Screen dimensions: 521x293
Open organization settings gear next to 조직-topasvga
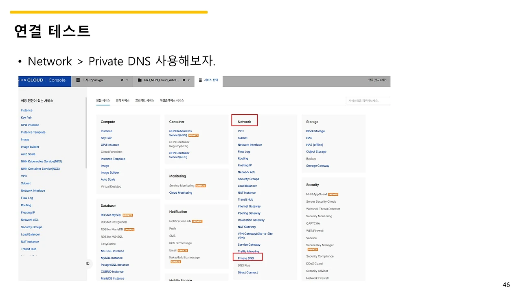[122, 80]
